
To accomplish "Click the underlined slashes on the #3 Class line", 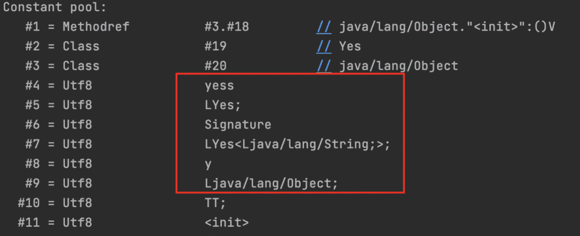I will [x=323, y=66].
